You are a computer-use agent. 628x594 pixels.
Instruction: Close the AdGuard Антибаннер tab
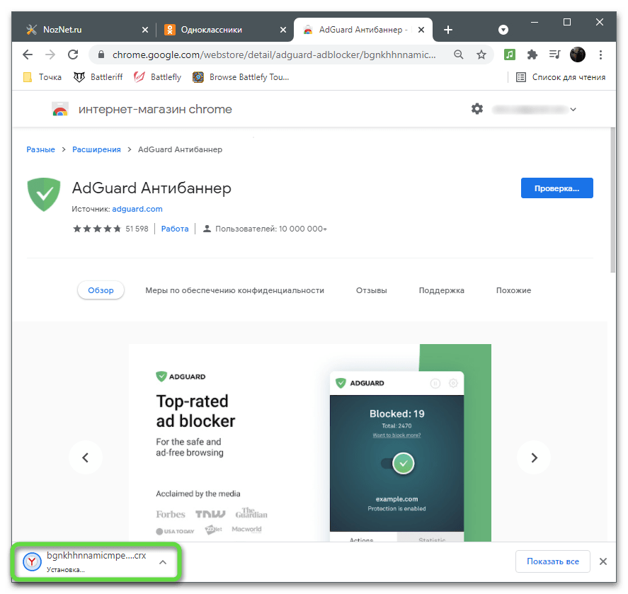click(x=421, y=30)
